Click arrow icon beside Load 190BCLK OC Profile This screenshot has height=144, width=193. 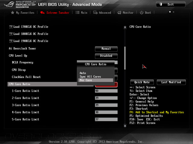click(11, 41)
